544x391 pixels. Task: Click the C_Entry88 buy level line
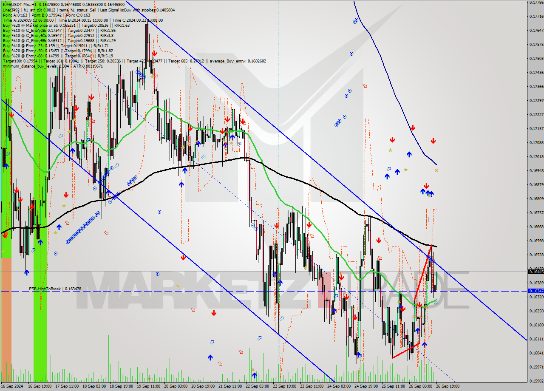tap(59, 40)
